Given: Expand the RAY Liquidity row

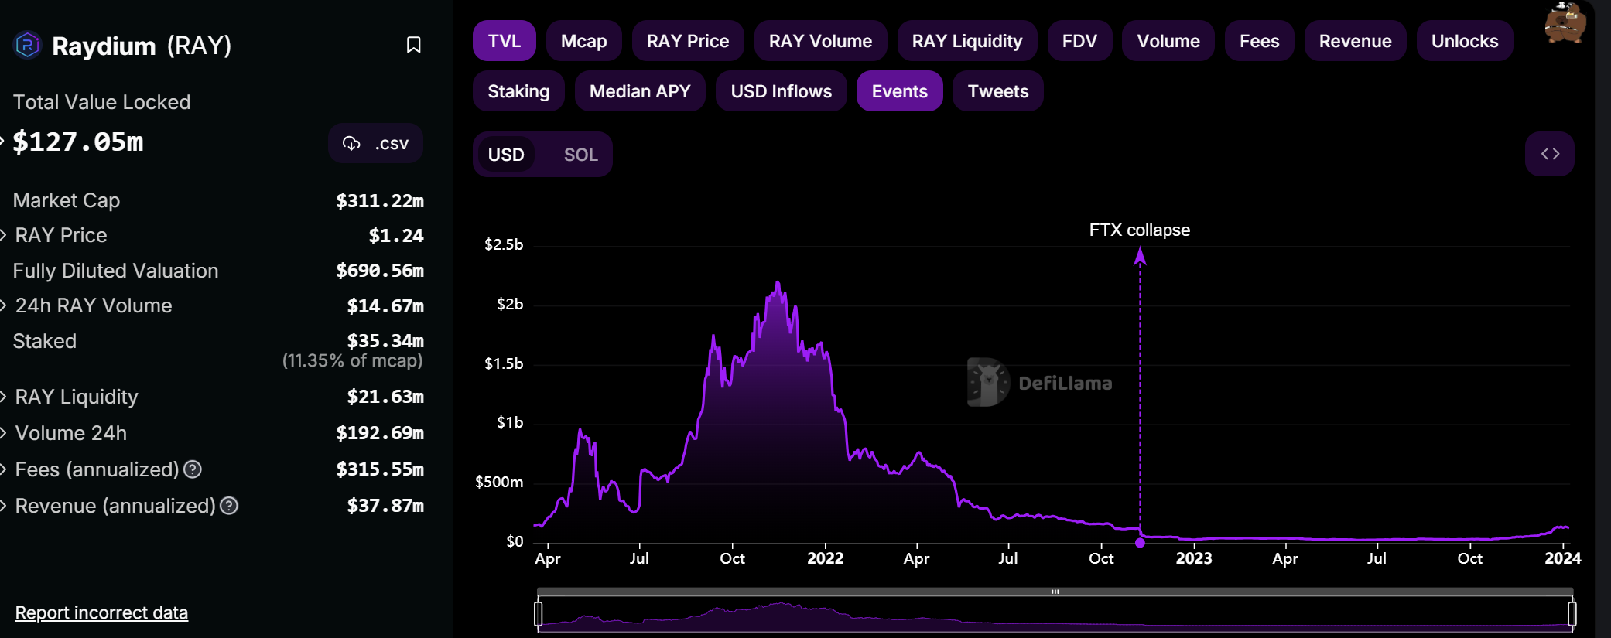Looking at the screenshot, I should pyautogui.click(x=3, y=397).
